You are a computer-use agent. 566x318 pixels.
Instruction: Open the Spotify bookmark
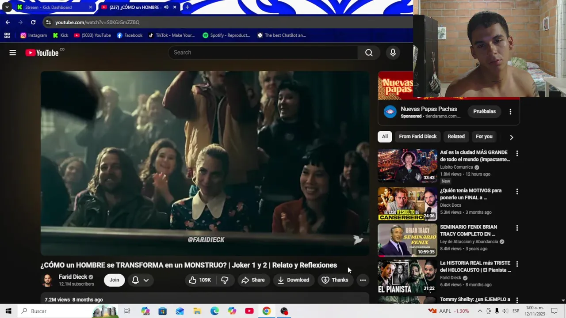point(226,35)
